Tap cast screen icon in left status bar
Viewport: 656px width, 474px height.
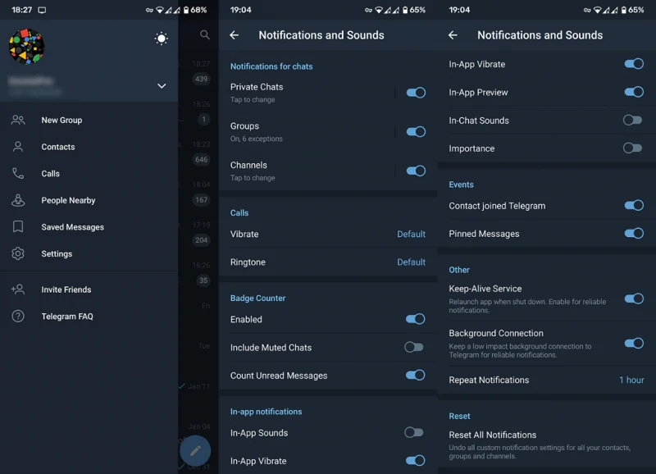tap(43, 10)
